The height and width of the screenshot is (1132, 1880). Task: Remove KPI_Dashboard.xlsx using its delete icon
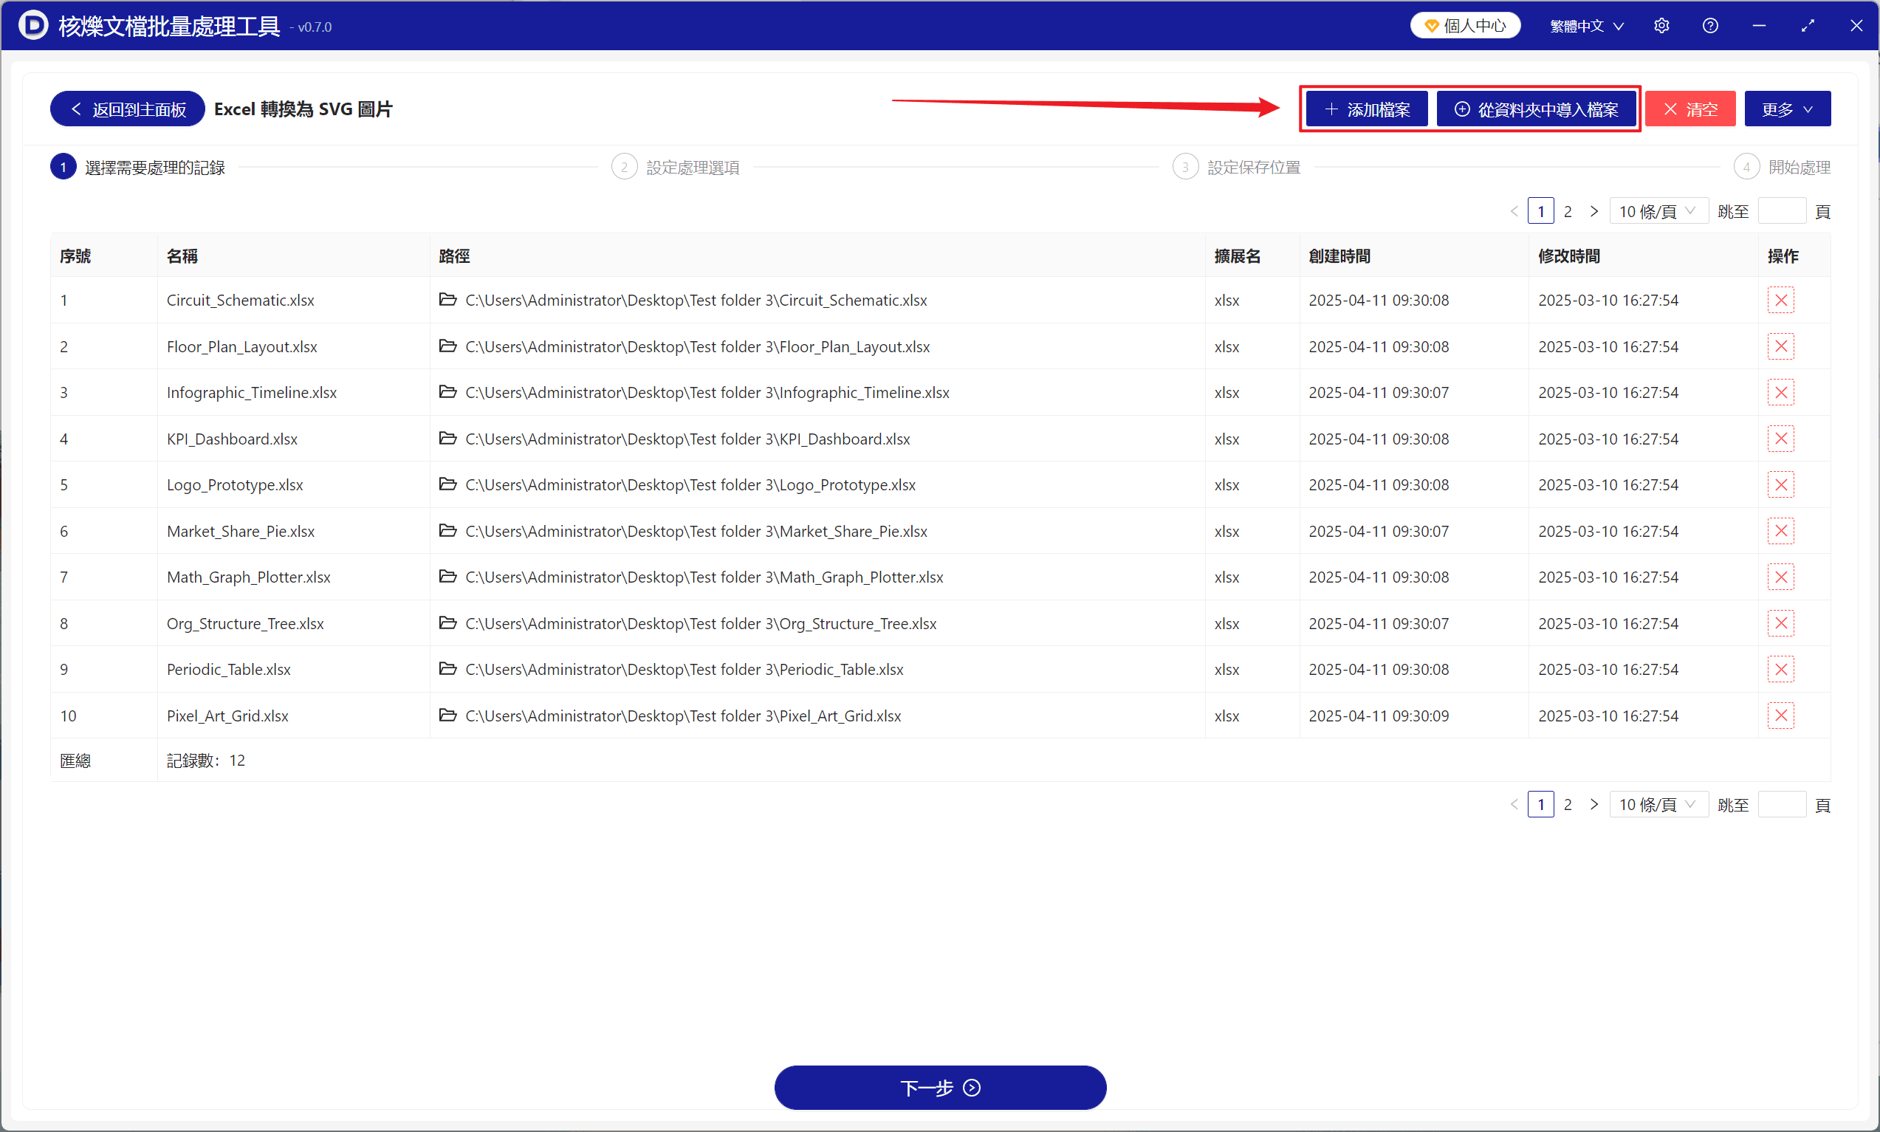[1780, 439]
